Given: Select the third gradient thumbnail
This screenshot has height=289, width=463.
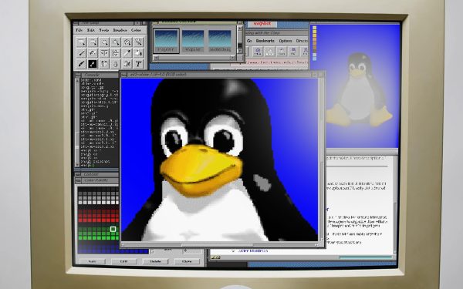Looking at the screenshot, I should point(220,41).
